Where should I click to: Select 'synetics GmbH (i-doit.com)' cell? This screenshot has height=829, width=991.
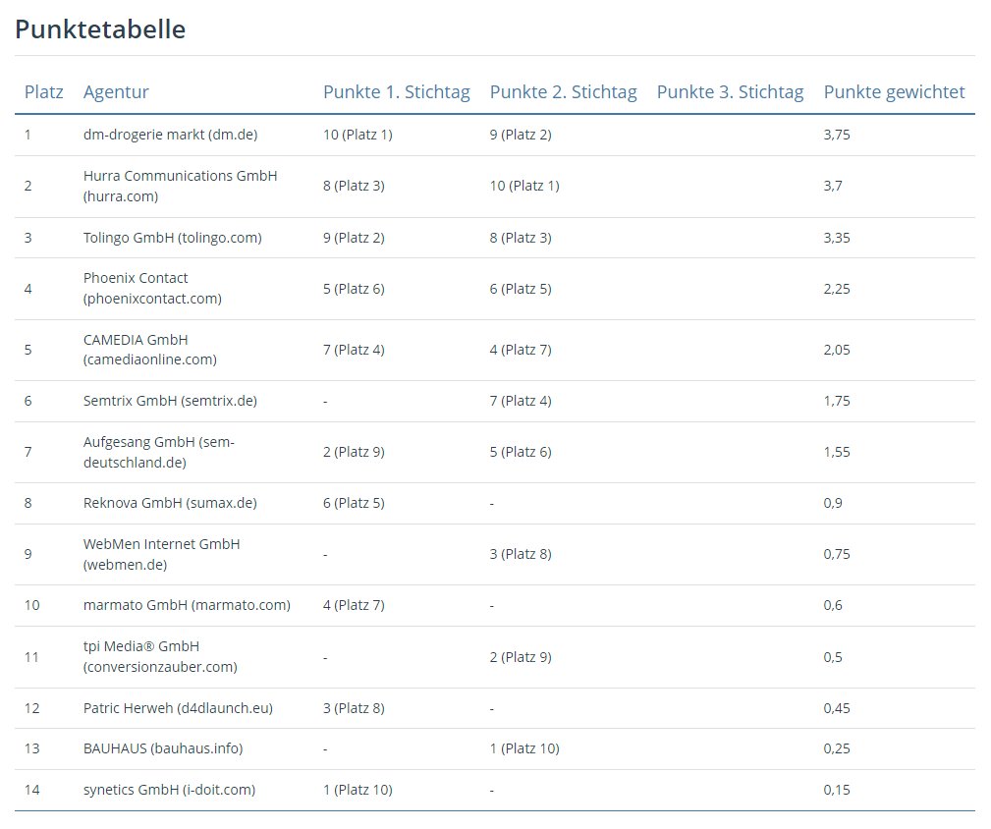pos(169,790)
